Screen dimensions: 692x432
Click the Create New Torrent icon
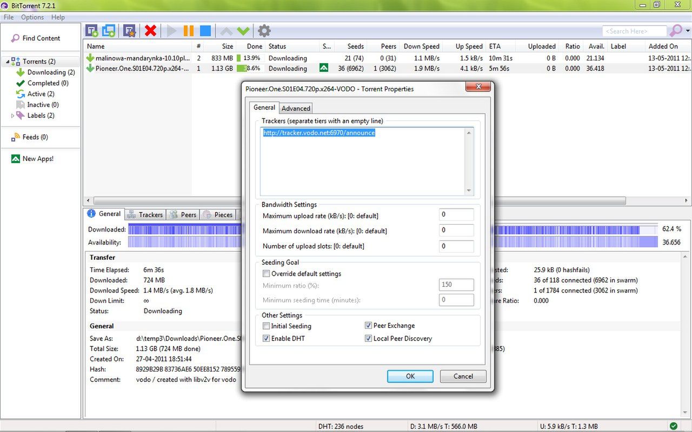tap(129, 31)
